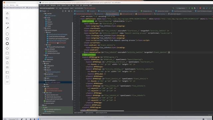Screen dimensions: 213x120
Task: Select the global connect arrow tool
Action: tap(7, 28)
